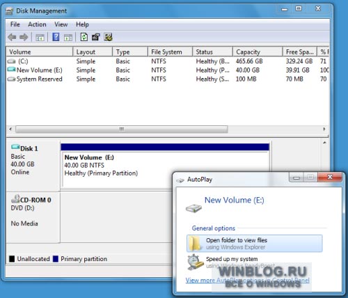Choose Open folder to view files
The height and width of the screenshot is (298, 348).
coord(255,244)
